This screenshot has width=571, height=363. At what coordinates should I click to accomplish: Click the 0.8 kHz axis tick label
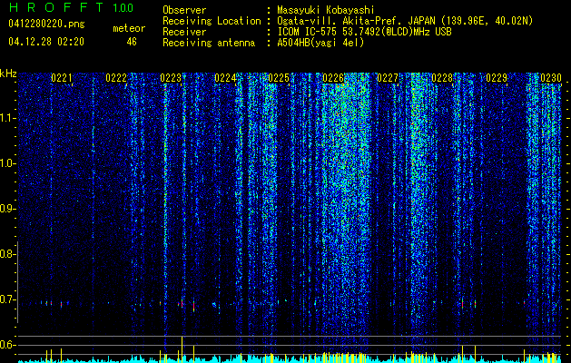[x=7, y=254]
